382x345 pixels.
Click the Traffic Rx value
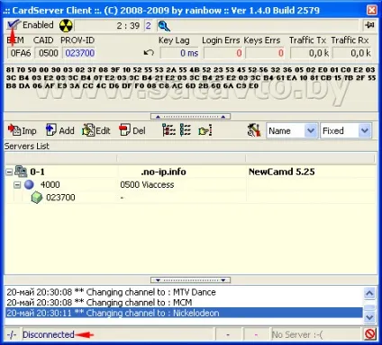(352, 53)
